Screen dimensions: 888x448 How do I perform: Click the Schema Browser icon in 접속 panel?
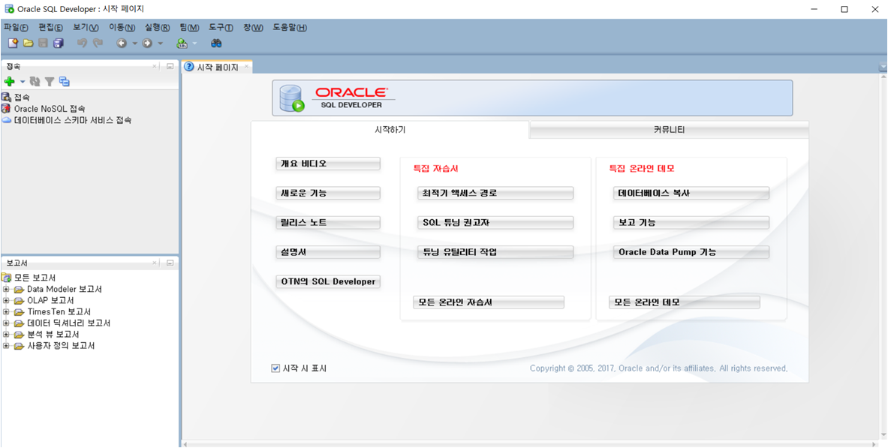coord(64,82)
